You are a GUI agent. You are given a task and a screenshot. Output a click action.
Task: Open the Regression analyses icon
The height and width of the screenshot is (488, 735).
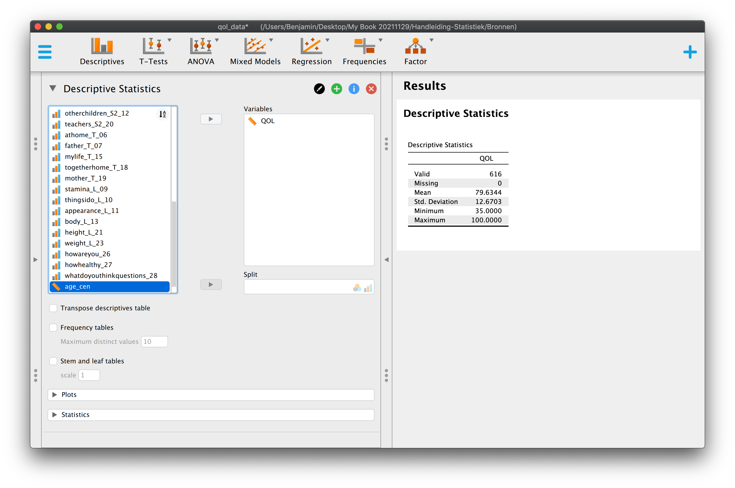pyautogui.click(x=311, y=46)
